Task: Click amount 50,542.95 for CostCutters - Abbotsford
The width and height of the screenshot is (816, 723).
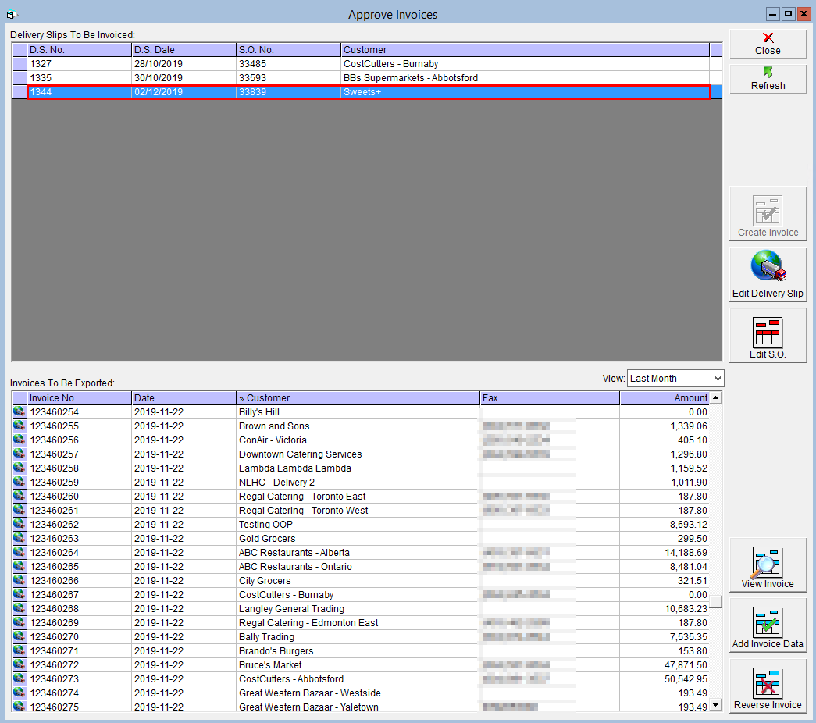Action: (686, 678)
